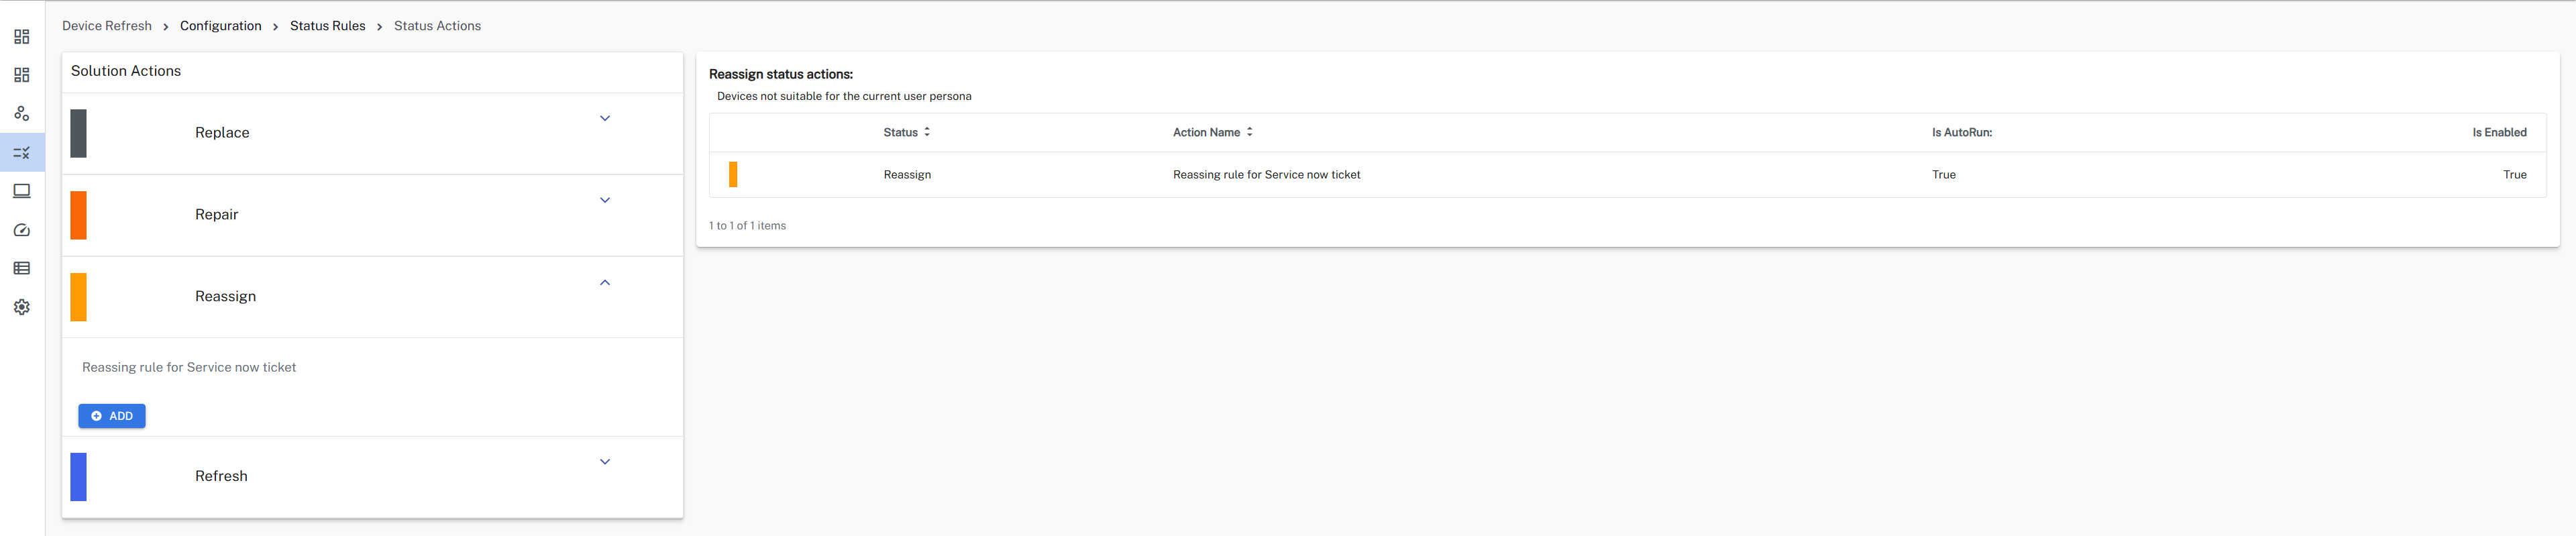Collapse the Reassign section chevron

coord(604,283)
